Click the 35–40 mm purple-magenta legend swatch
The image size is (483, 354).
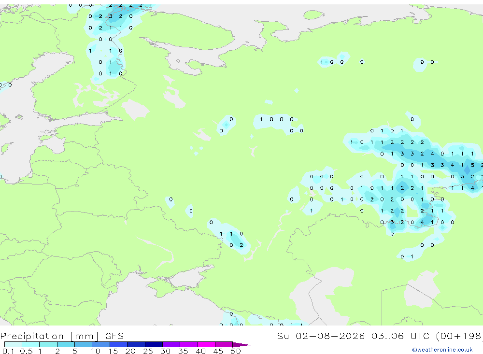[x=189, y=344]
